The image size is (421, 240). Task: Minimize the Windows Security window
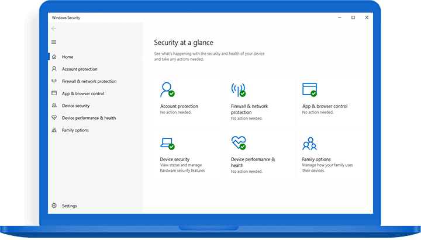point(340,18)
